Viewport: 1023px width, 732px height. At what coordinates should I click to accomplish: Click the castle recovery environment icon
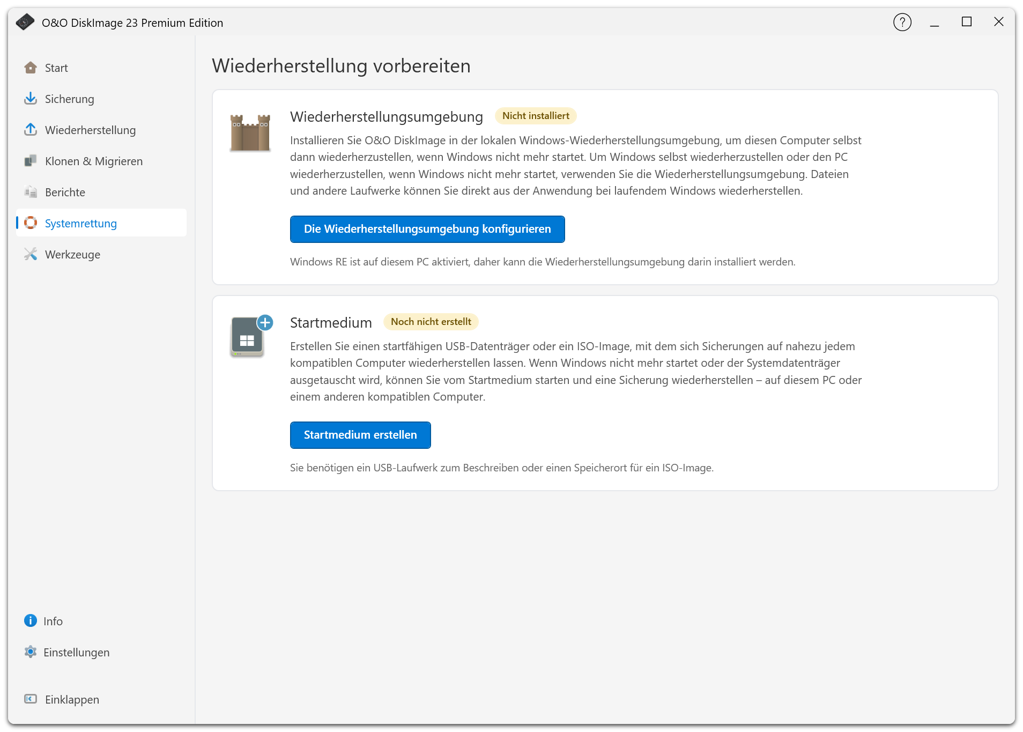(x=250, y=132)
